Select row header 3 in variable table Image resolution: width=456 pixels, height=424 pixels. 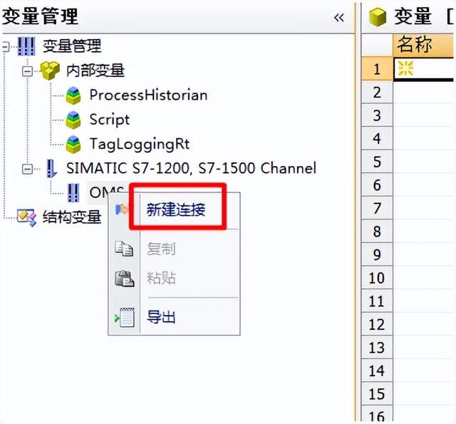pos(377,115)
